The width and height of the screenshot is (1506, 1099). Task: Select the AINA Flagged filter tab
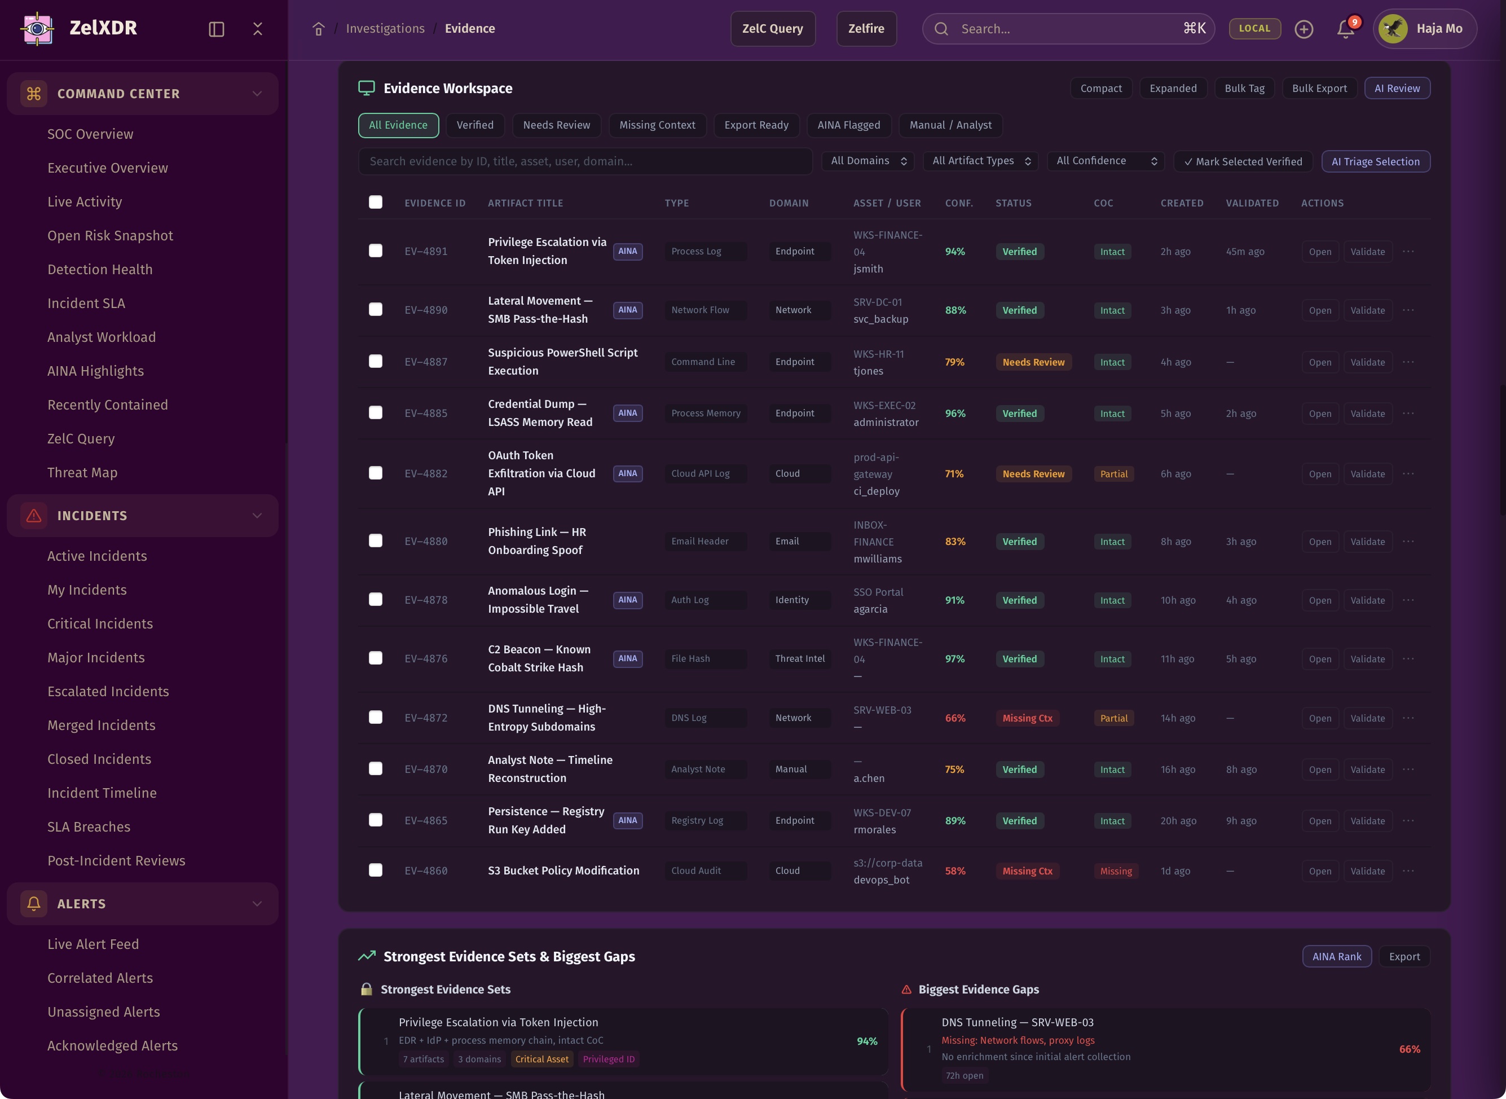coord(848,125)
